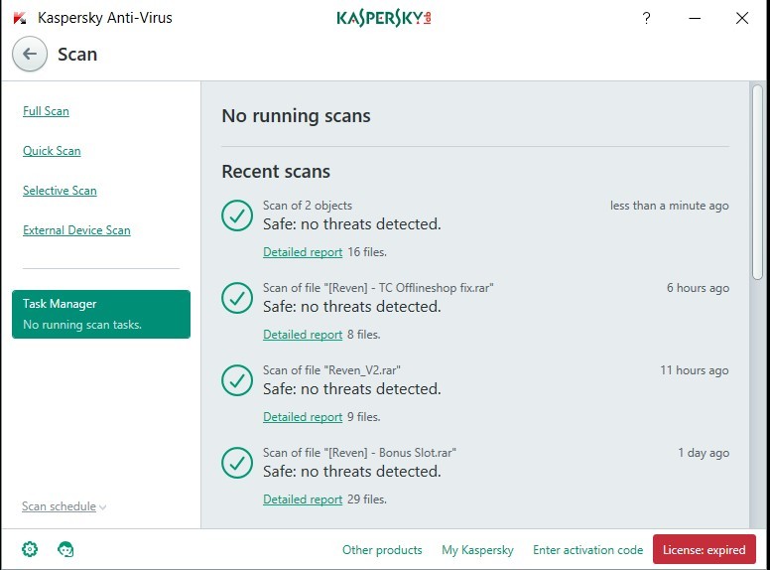The image size is (770, 570).
Task: Open External Device Scan
Action: point(76,230)
